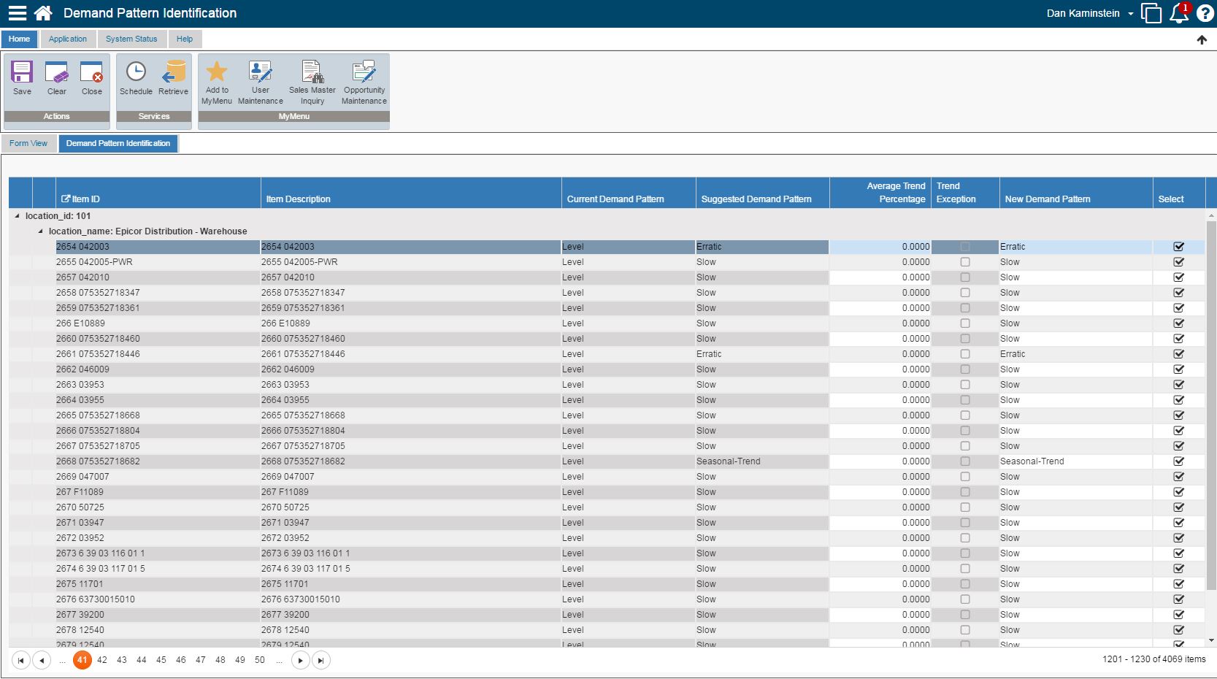The width and height of the screenshot is (1217, 679).
Task: Click the Save icon in Actions
Action: point(22,73)
